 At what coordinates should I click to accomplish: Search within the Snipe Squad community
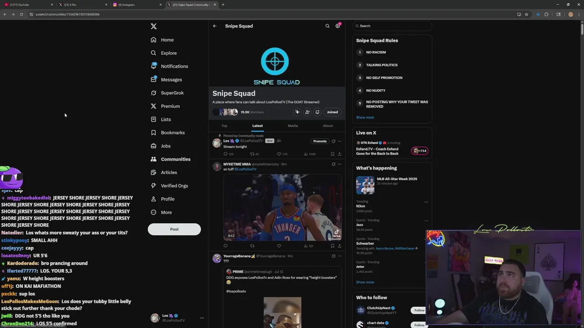[327, 26]
